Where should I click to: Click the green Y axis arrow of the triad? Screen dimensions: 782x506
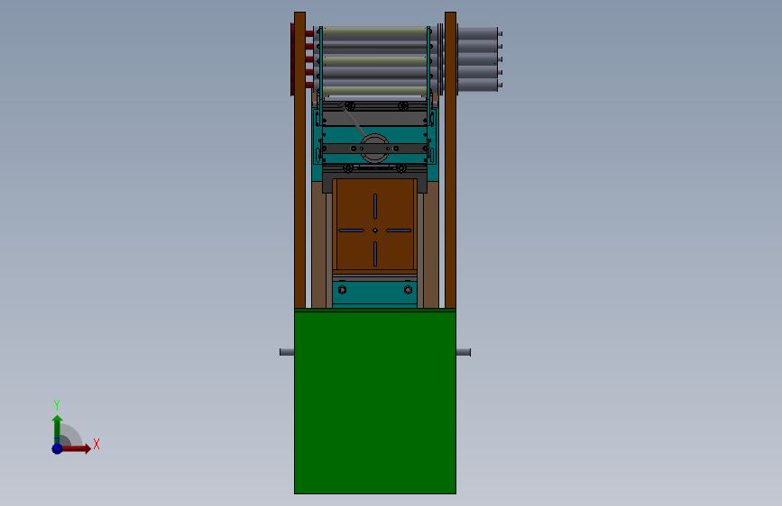pos(57,430)
